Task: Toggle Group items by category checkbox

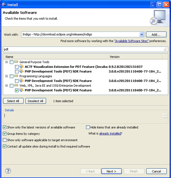Action: (5, 134)
